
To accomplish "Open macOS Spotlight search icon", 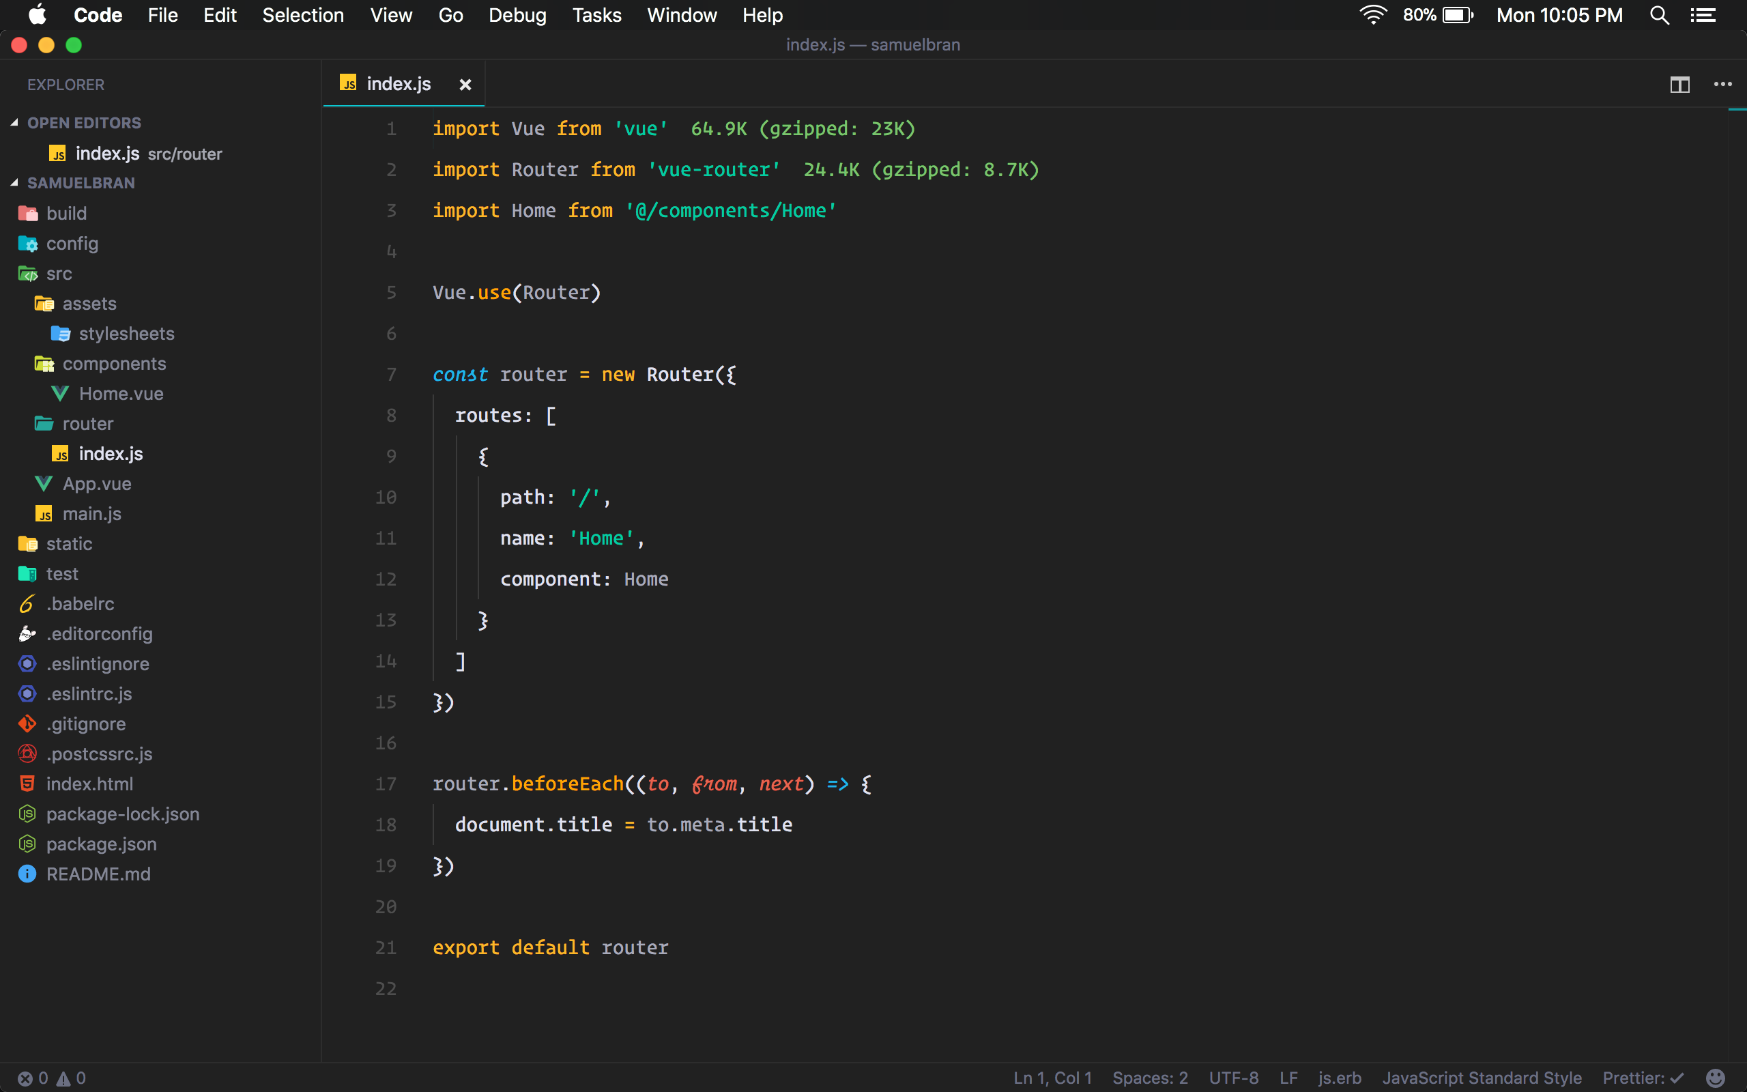I will [x=1659, y=15].
